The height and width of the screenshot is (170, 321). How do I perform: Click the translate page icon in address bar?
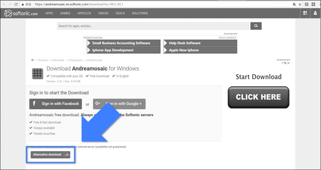pos(294,4)
